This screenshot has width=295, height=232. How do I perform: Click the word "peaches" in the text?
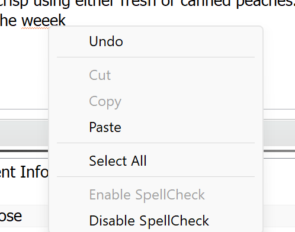coord(265,4)
